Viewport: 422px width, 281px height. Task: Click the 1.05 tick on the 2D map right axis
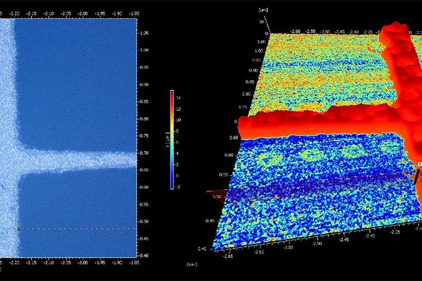144,33
